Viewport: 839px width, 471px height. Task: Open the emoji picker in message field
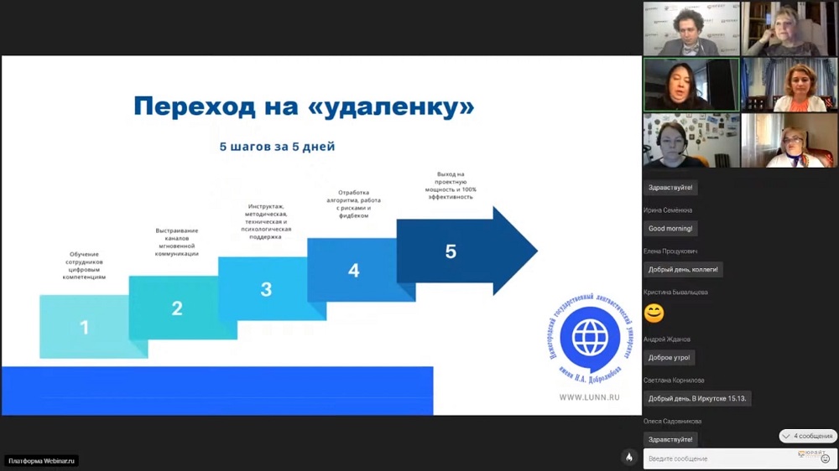tap(825, 458)
